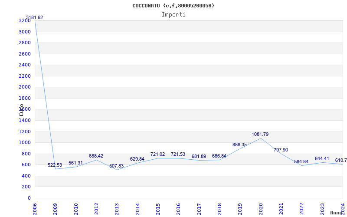Click the 1081.79 peak data label
The width and height of the screenshot is (347, 217).
[x=260, y=134]
